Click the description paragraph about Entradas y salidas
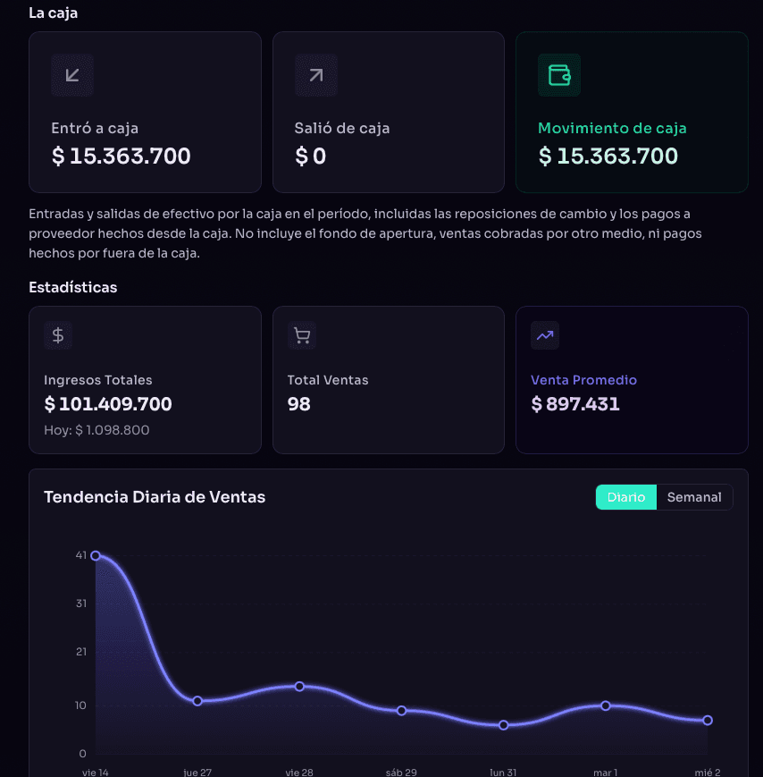This screenshot has width=763, height=777. pos(365,233)
